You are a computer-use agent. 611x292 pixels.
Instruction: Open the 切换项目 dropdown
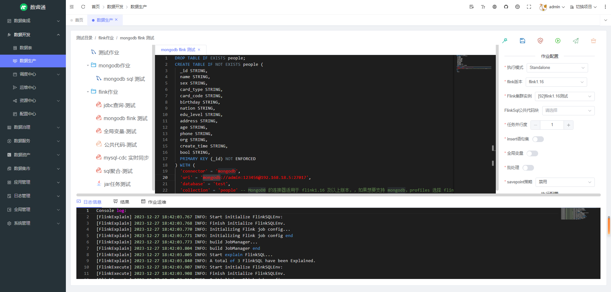tap(583, 7)
